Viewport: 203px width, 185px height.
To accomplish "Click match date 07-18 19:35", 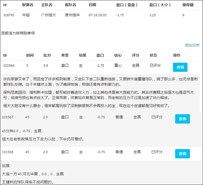I will tap(98, 15).
